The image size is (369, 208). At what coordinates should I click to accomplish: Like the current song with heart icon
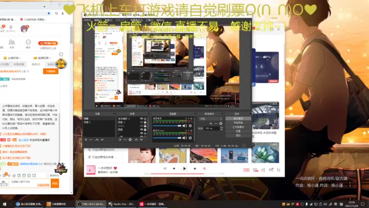pos(115,168)
